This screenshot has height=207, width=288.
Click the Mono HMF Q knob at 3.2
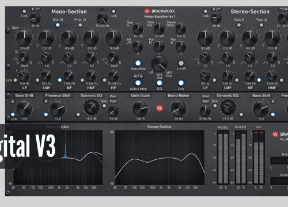pyautogui.click(x=91, y=57)
